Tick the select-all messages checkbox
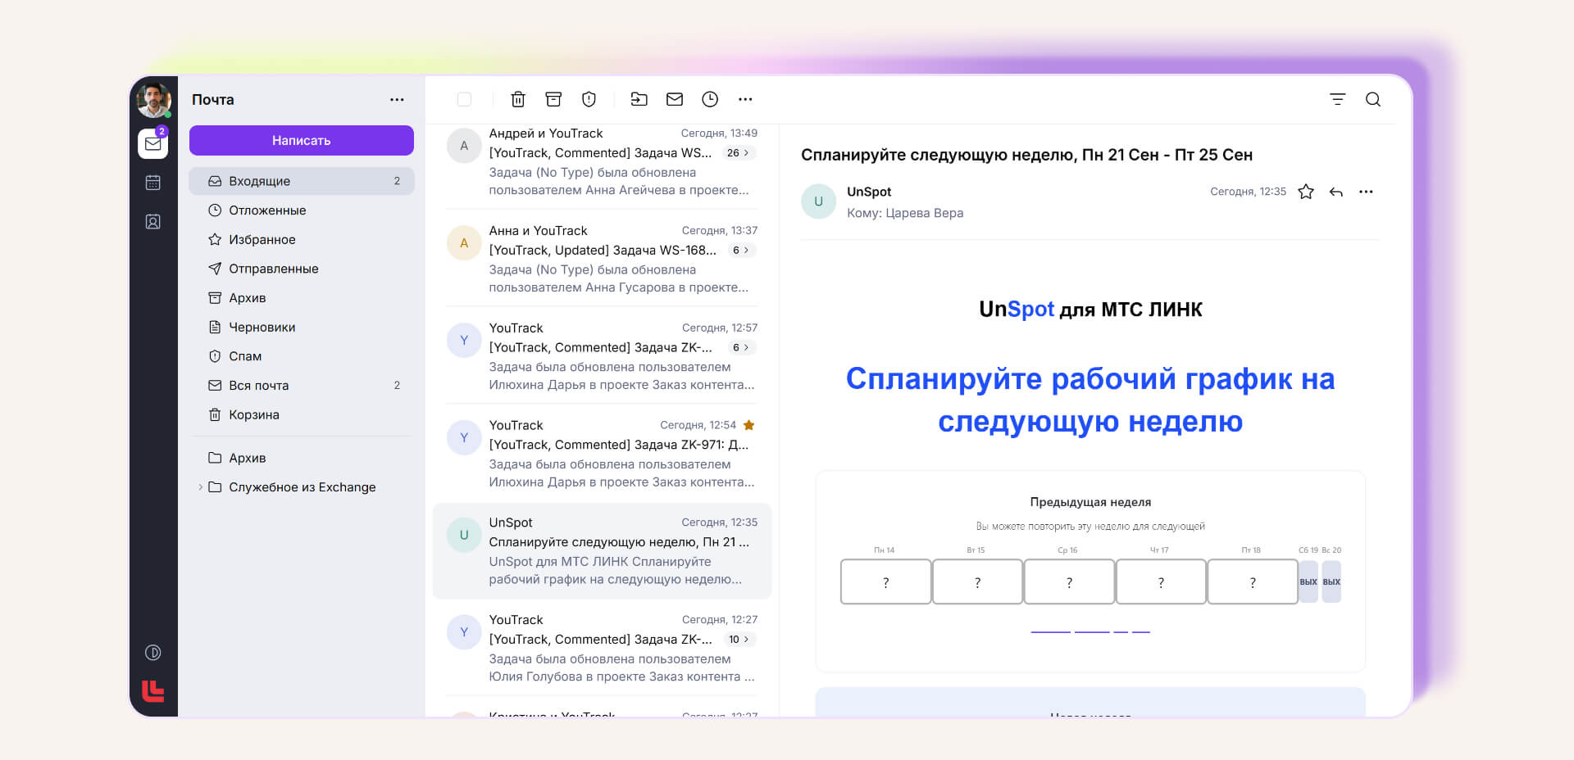 (x=464, y=100)
